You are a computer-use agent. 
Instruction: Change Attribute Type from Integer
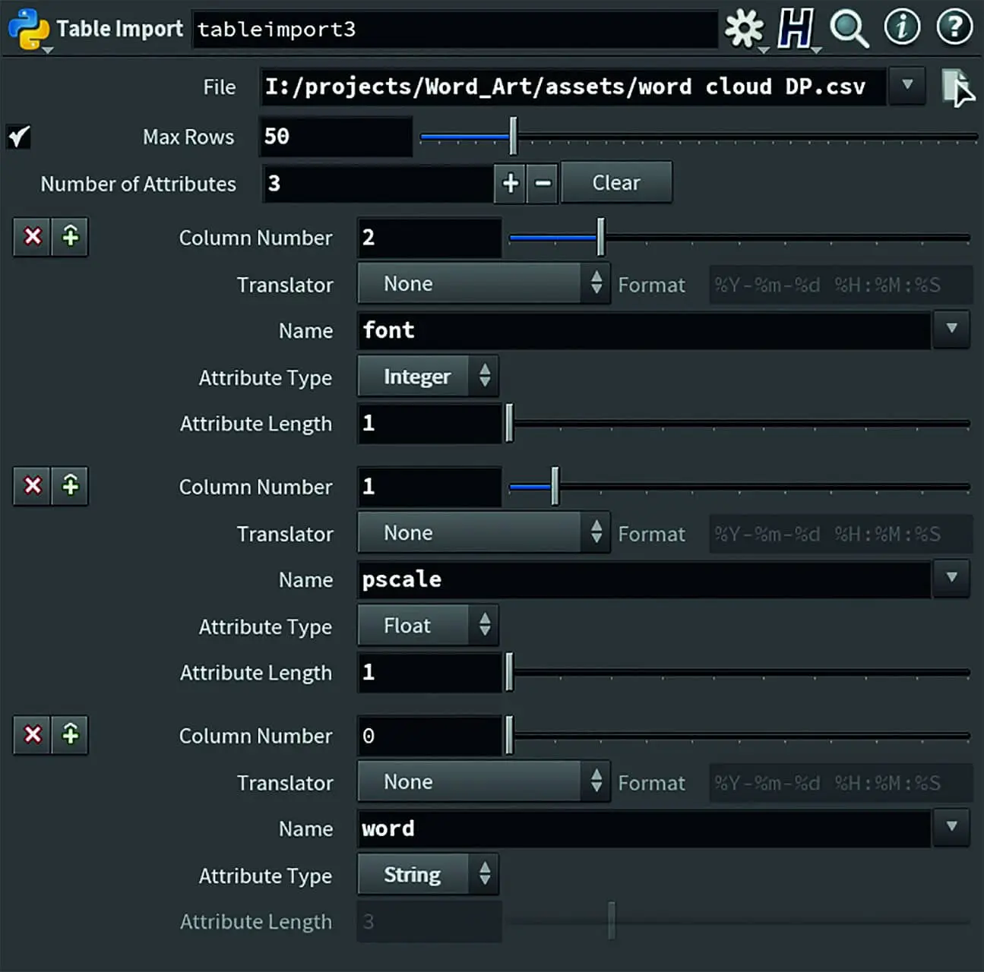pos(428,377)
